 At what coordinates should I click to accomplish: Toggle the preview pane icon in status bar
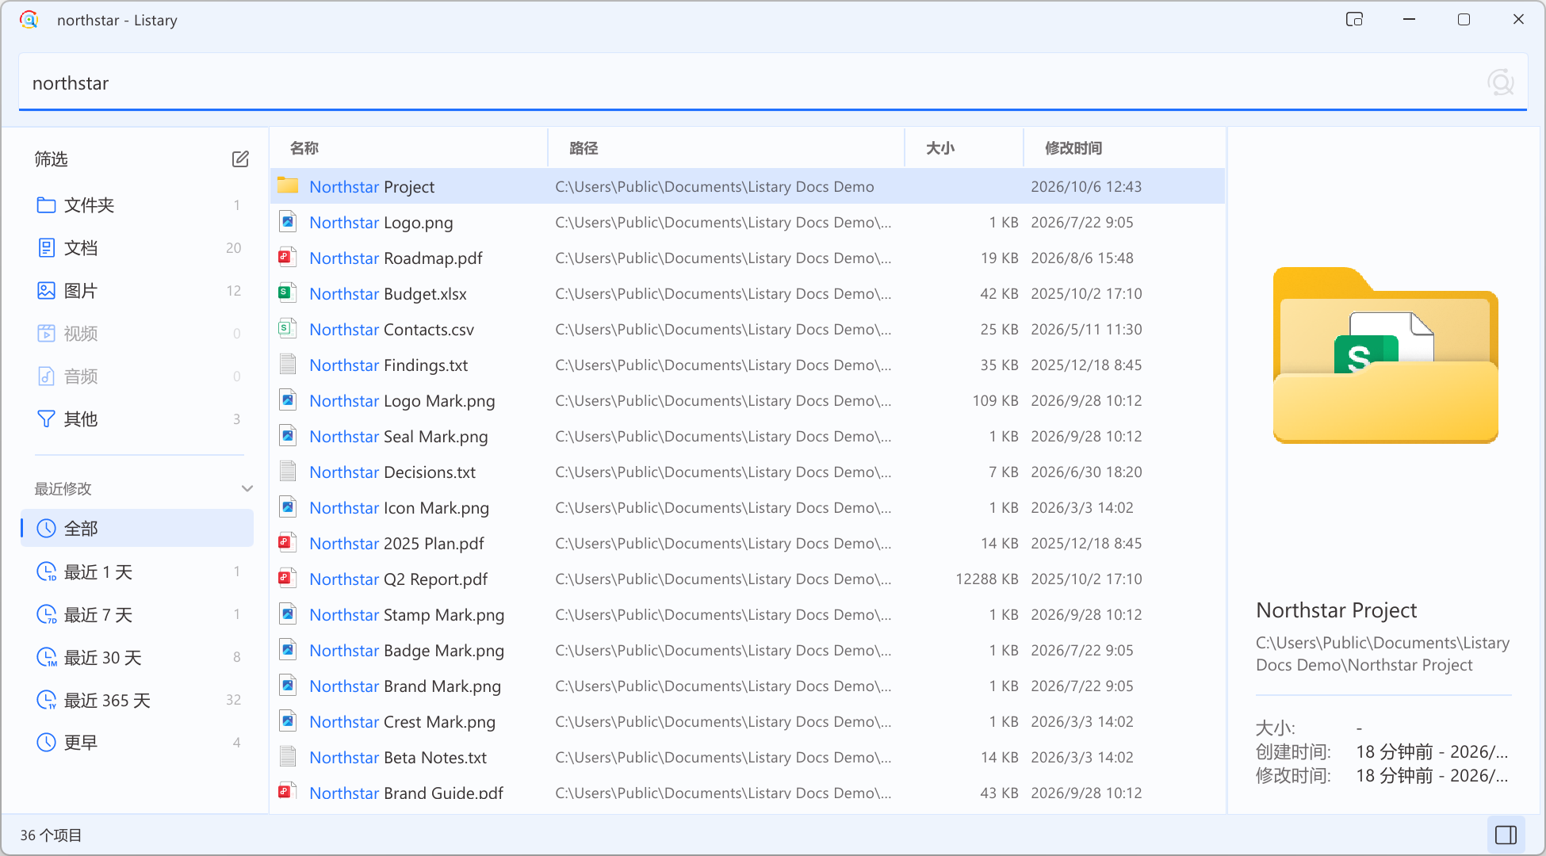coord(1506,835)
